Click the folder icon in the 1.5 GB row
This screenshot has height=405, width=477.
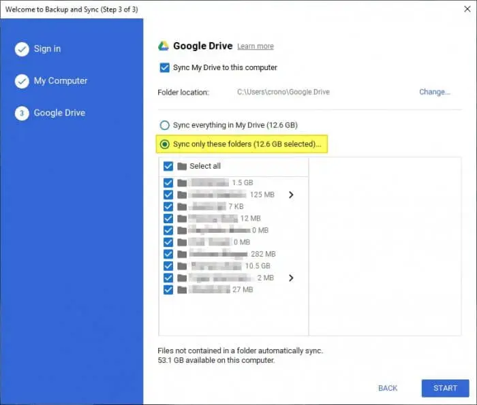(182, 182)
